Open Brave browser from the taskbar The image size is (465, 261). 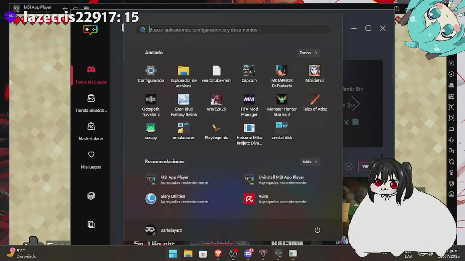point(218,254)
